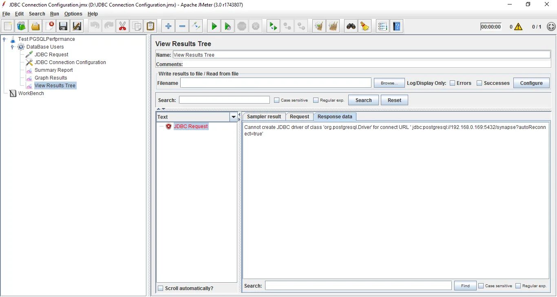Toggle Regular exp. checkbox beside Find
This screenshot has width=557, height=297.
[x=518, y=286]
